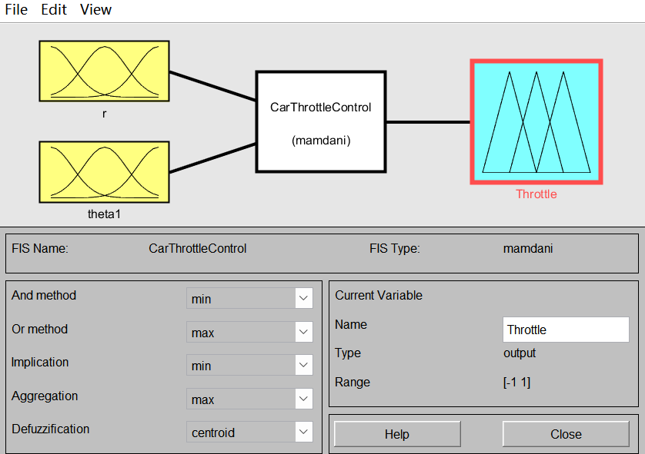Select the Throttle output variable box

[536, 122]
